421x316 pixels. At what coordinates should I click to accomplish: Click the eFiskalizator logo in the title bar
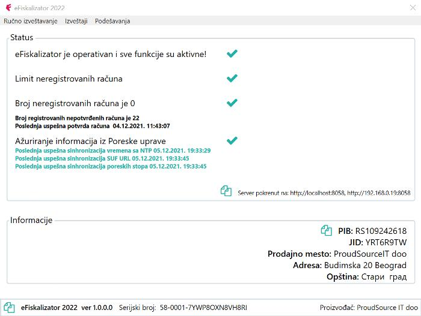click(x=8, y=8)
